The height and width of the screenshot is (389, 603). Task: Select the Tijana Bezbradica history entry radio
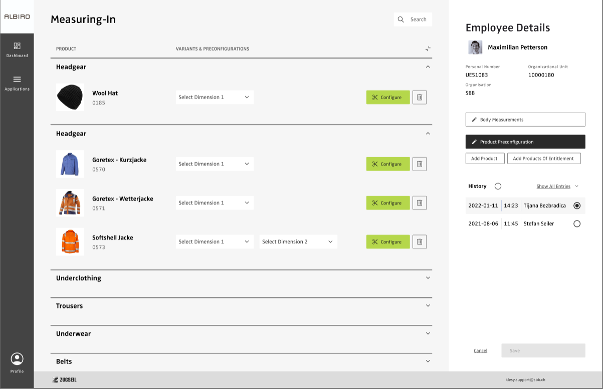577,205
